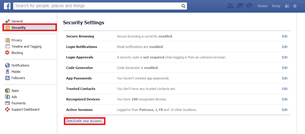The width and height of the screenshot is (305, 134).
Task: Click 'You have 100 recognized devices' text
Action: [x=142, y=99]
